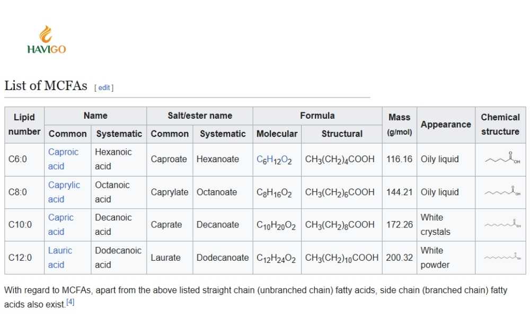
Task: Click the CH3(CH2)8COOH structural formula cell
Action: (x=340, y=225)
